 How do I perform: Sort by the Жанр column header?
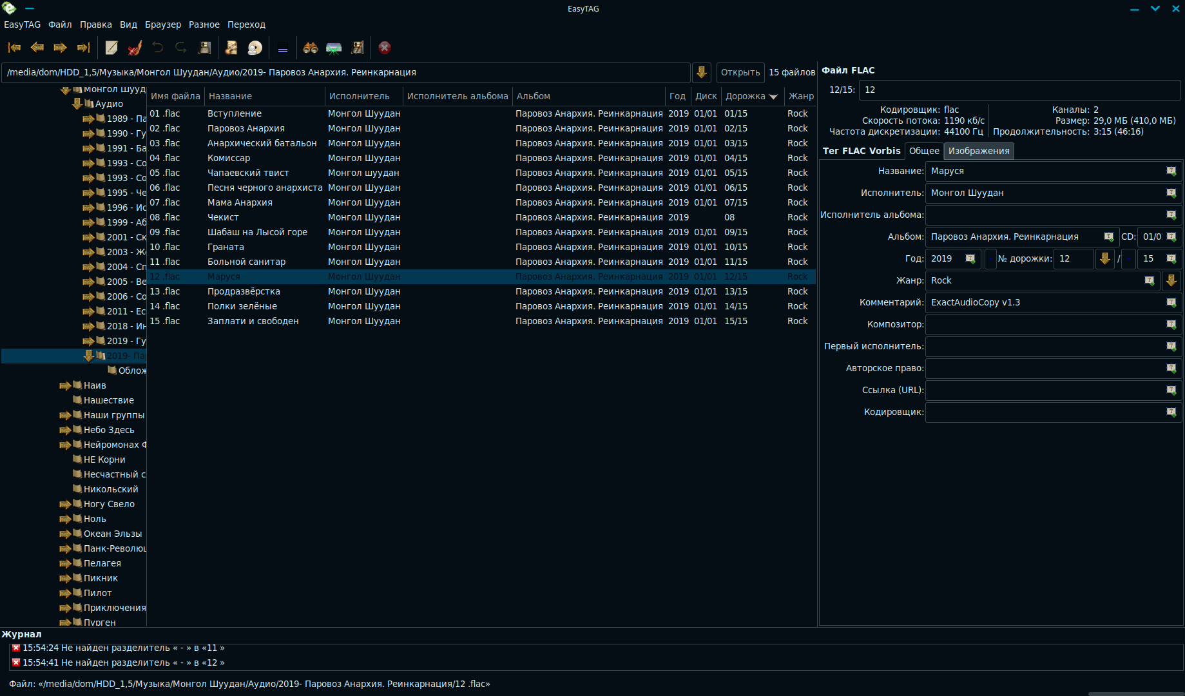coord(801,96)
